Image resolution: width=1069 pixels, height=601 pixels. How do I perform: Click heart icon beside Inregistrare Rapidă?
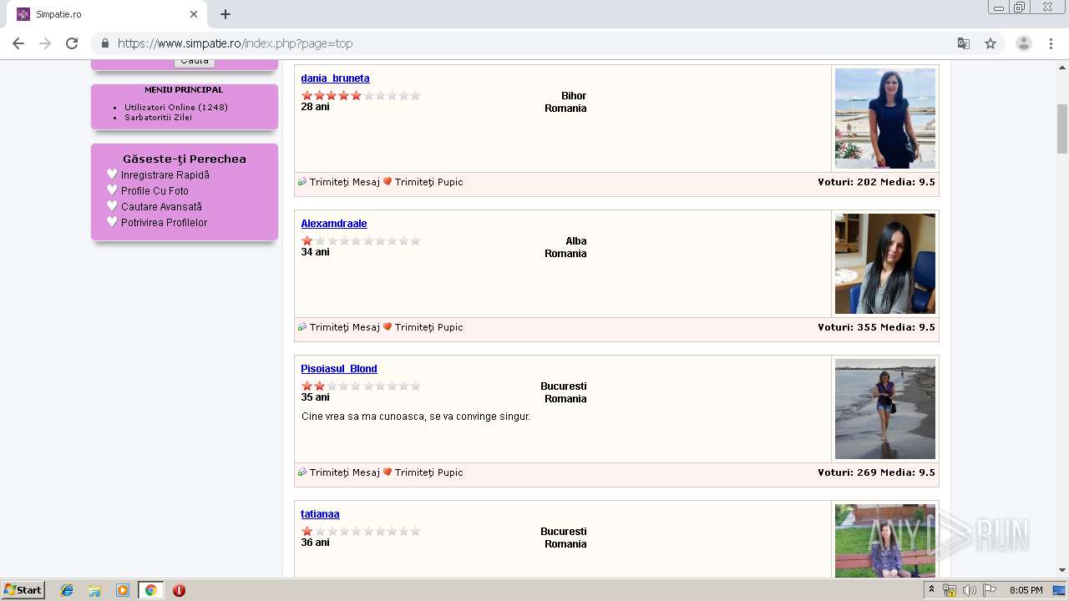[112, 174]
